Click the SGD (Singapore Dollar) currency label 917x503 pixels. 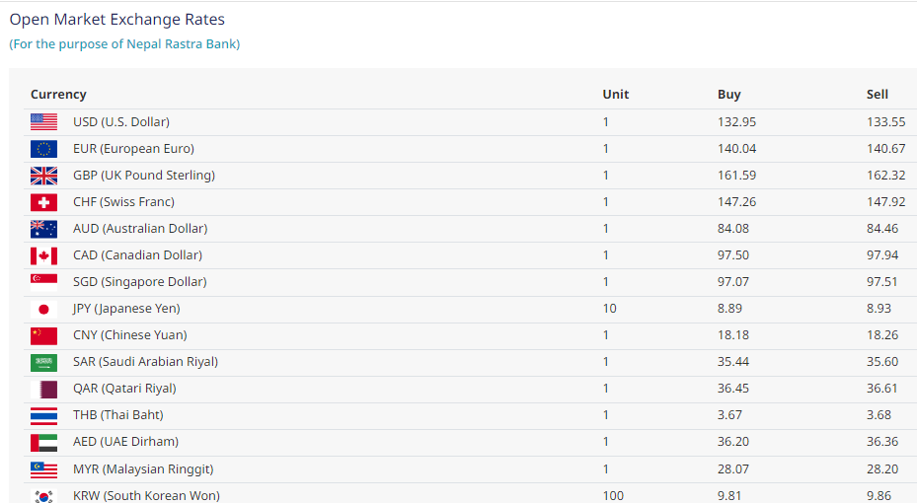coord(139,282)
